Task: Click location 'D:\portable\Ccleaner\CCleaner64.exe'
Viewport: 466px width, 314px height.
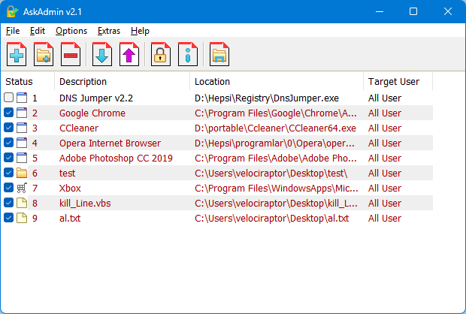Action: coord(275,128)
